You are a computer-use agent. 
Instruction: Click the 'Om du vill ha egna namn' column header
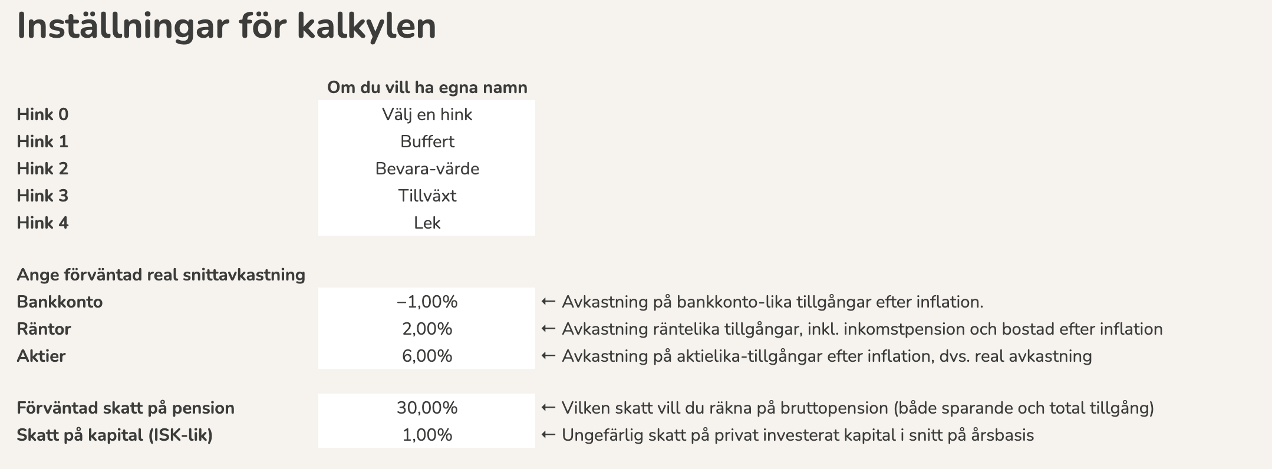(x=427, y=88)
